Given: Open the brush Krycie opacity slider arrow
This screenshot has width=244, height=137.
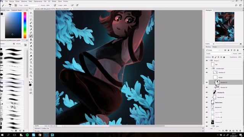Looking at the screenshot, I should (x=51, y=5).
